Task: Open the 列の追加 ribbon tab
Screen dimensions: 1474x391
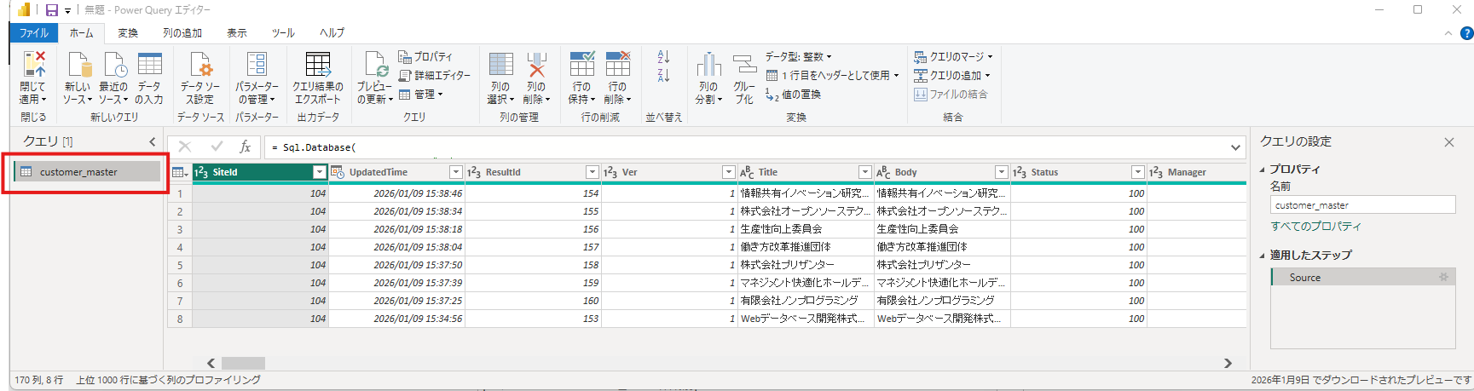Action: click(x=182, y=33)
